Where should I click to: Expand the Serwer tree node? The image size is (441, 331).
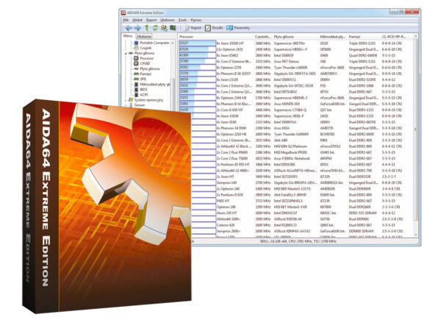pyautogui.click(x=127, y=105)
